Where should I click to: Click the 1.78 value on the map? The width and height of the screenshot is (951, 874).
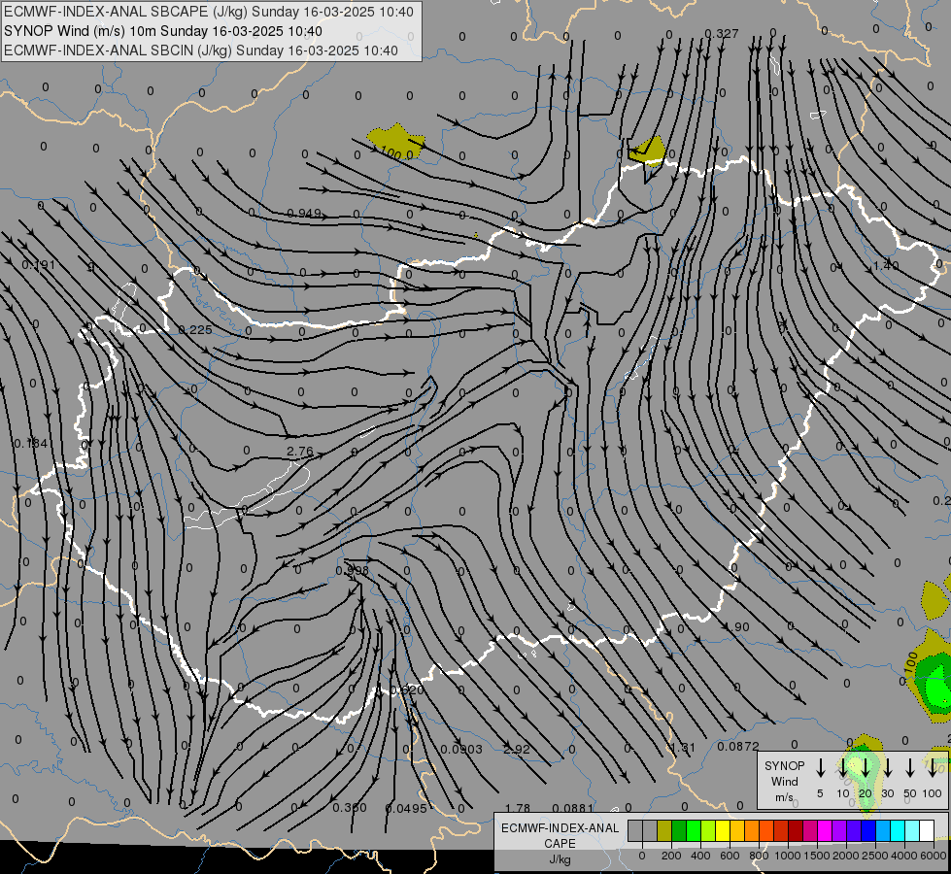click(518, 808)
